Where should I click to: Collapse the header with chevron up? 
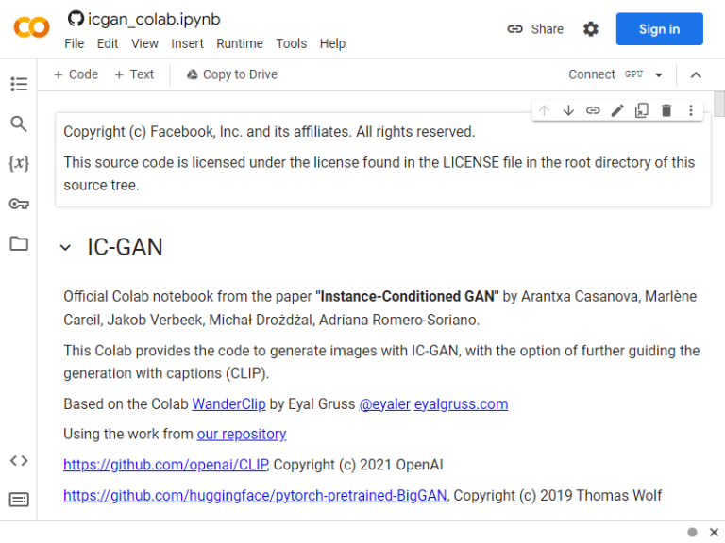coord(696,75)
